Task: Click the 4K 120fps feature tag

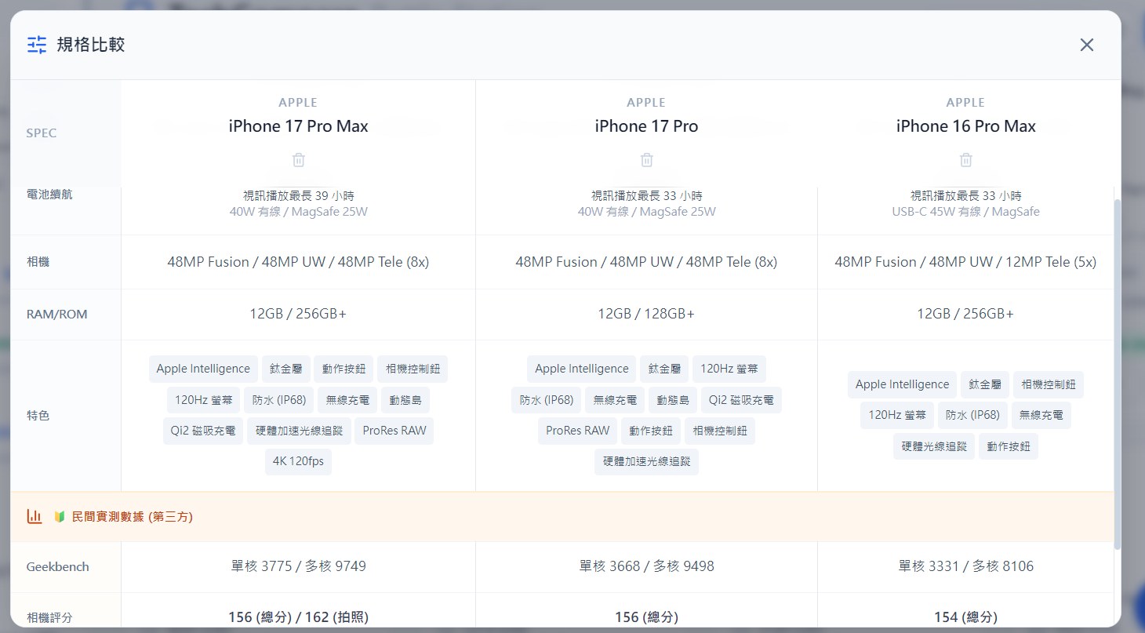Action: [x=298, y=462]
